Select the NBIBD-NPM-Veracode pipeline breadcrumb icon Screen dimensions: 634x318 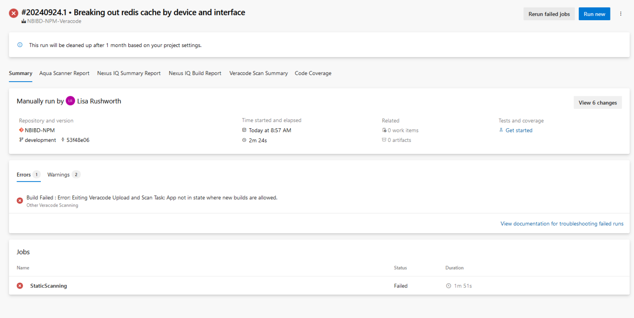pyautogui.click(x=24, y=21)
